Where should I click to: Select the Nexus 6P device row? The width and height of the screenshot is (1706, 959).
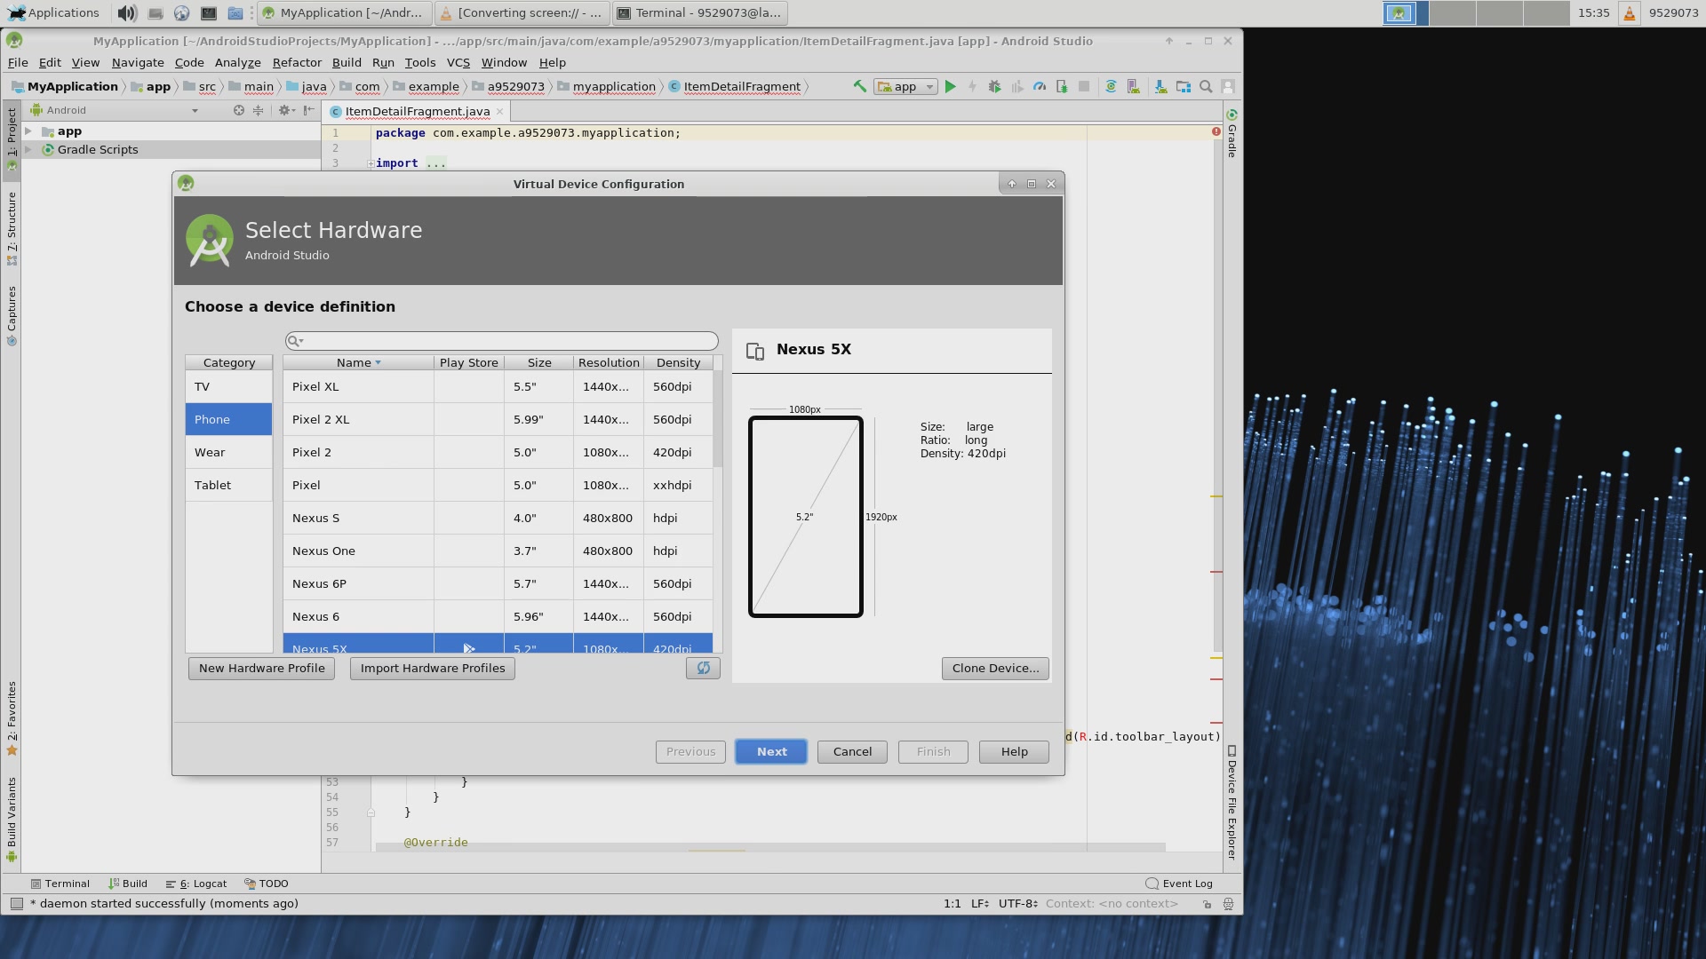[x=498, y=583]
